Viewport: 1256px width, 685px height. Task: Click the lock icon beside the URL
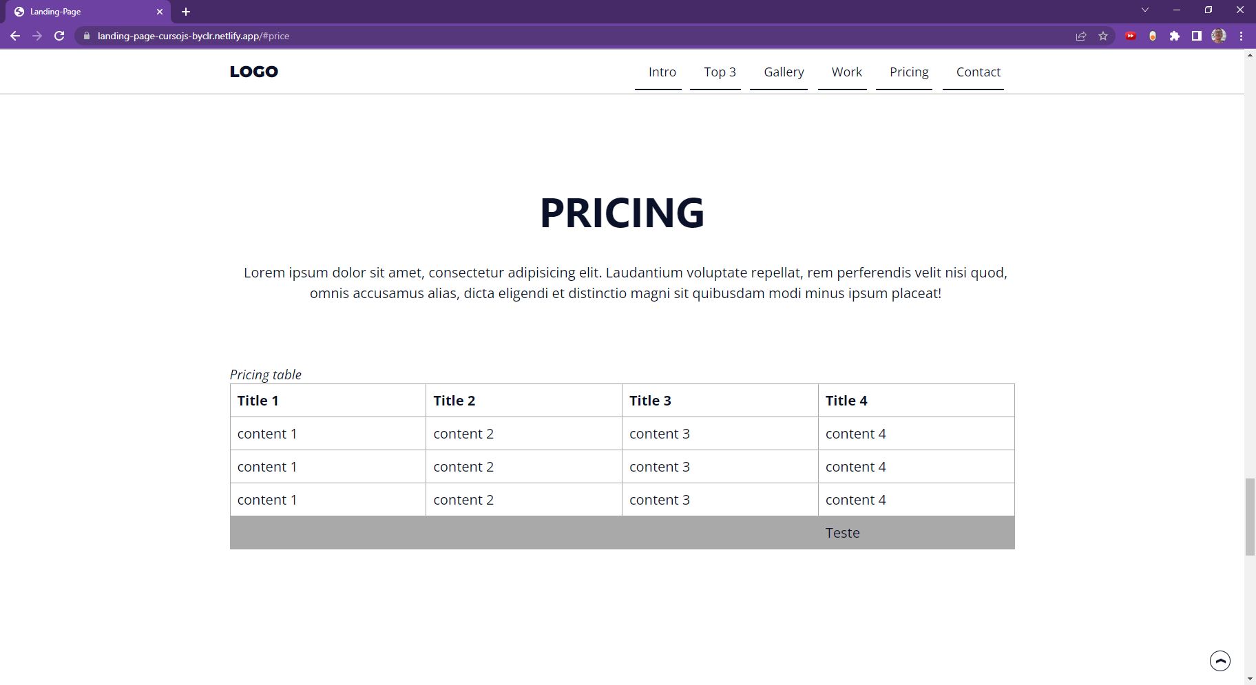tap(85, 36)
